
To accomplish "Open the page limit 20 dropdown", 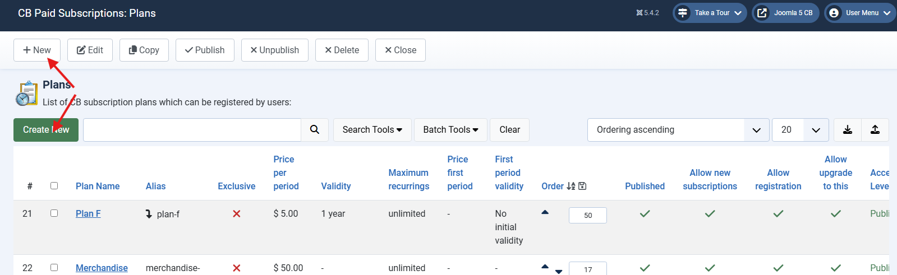I will (x=800, y=130).
